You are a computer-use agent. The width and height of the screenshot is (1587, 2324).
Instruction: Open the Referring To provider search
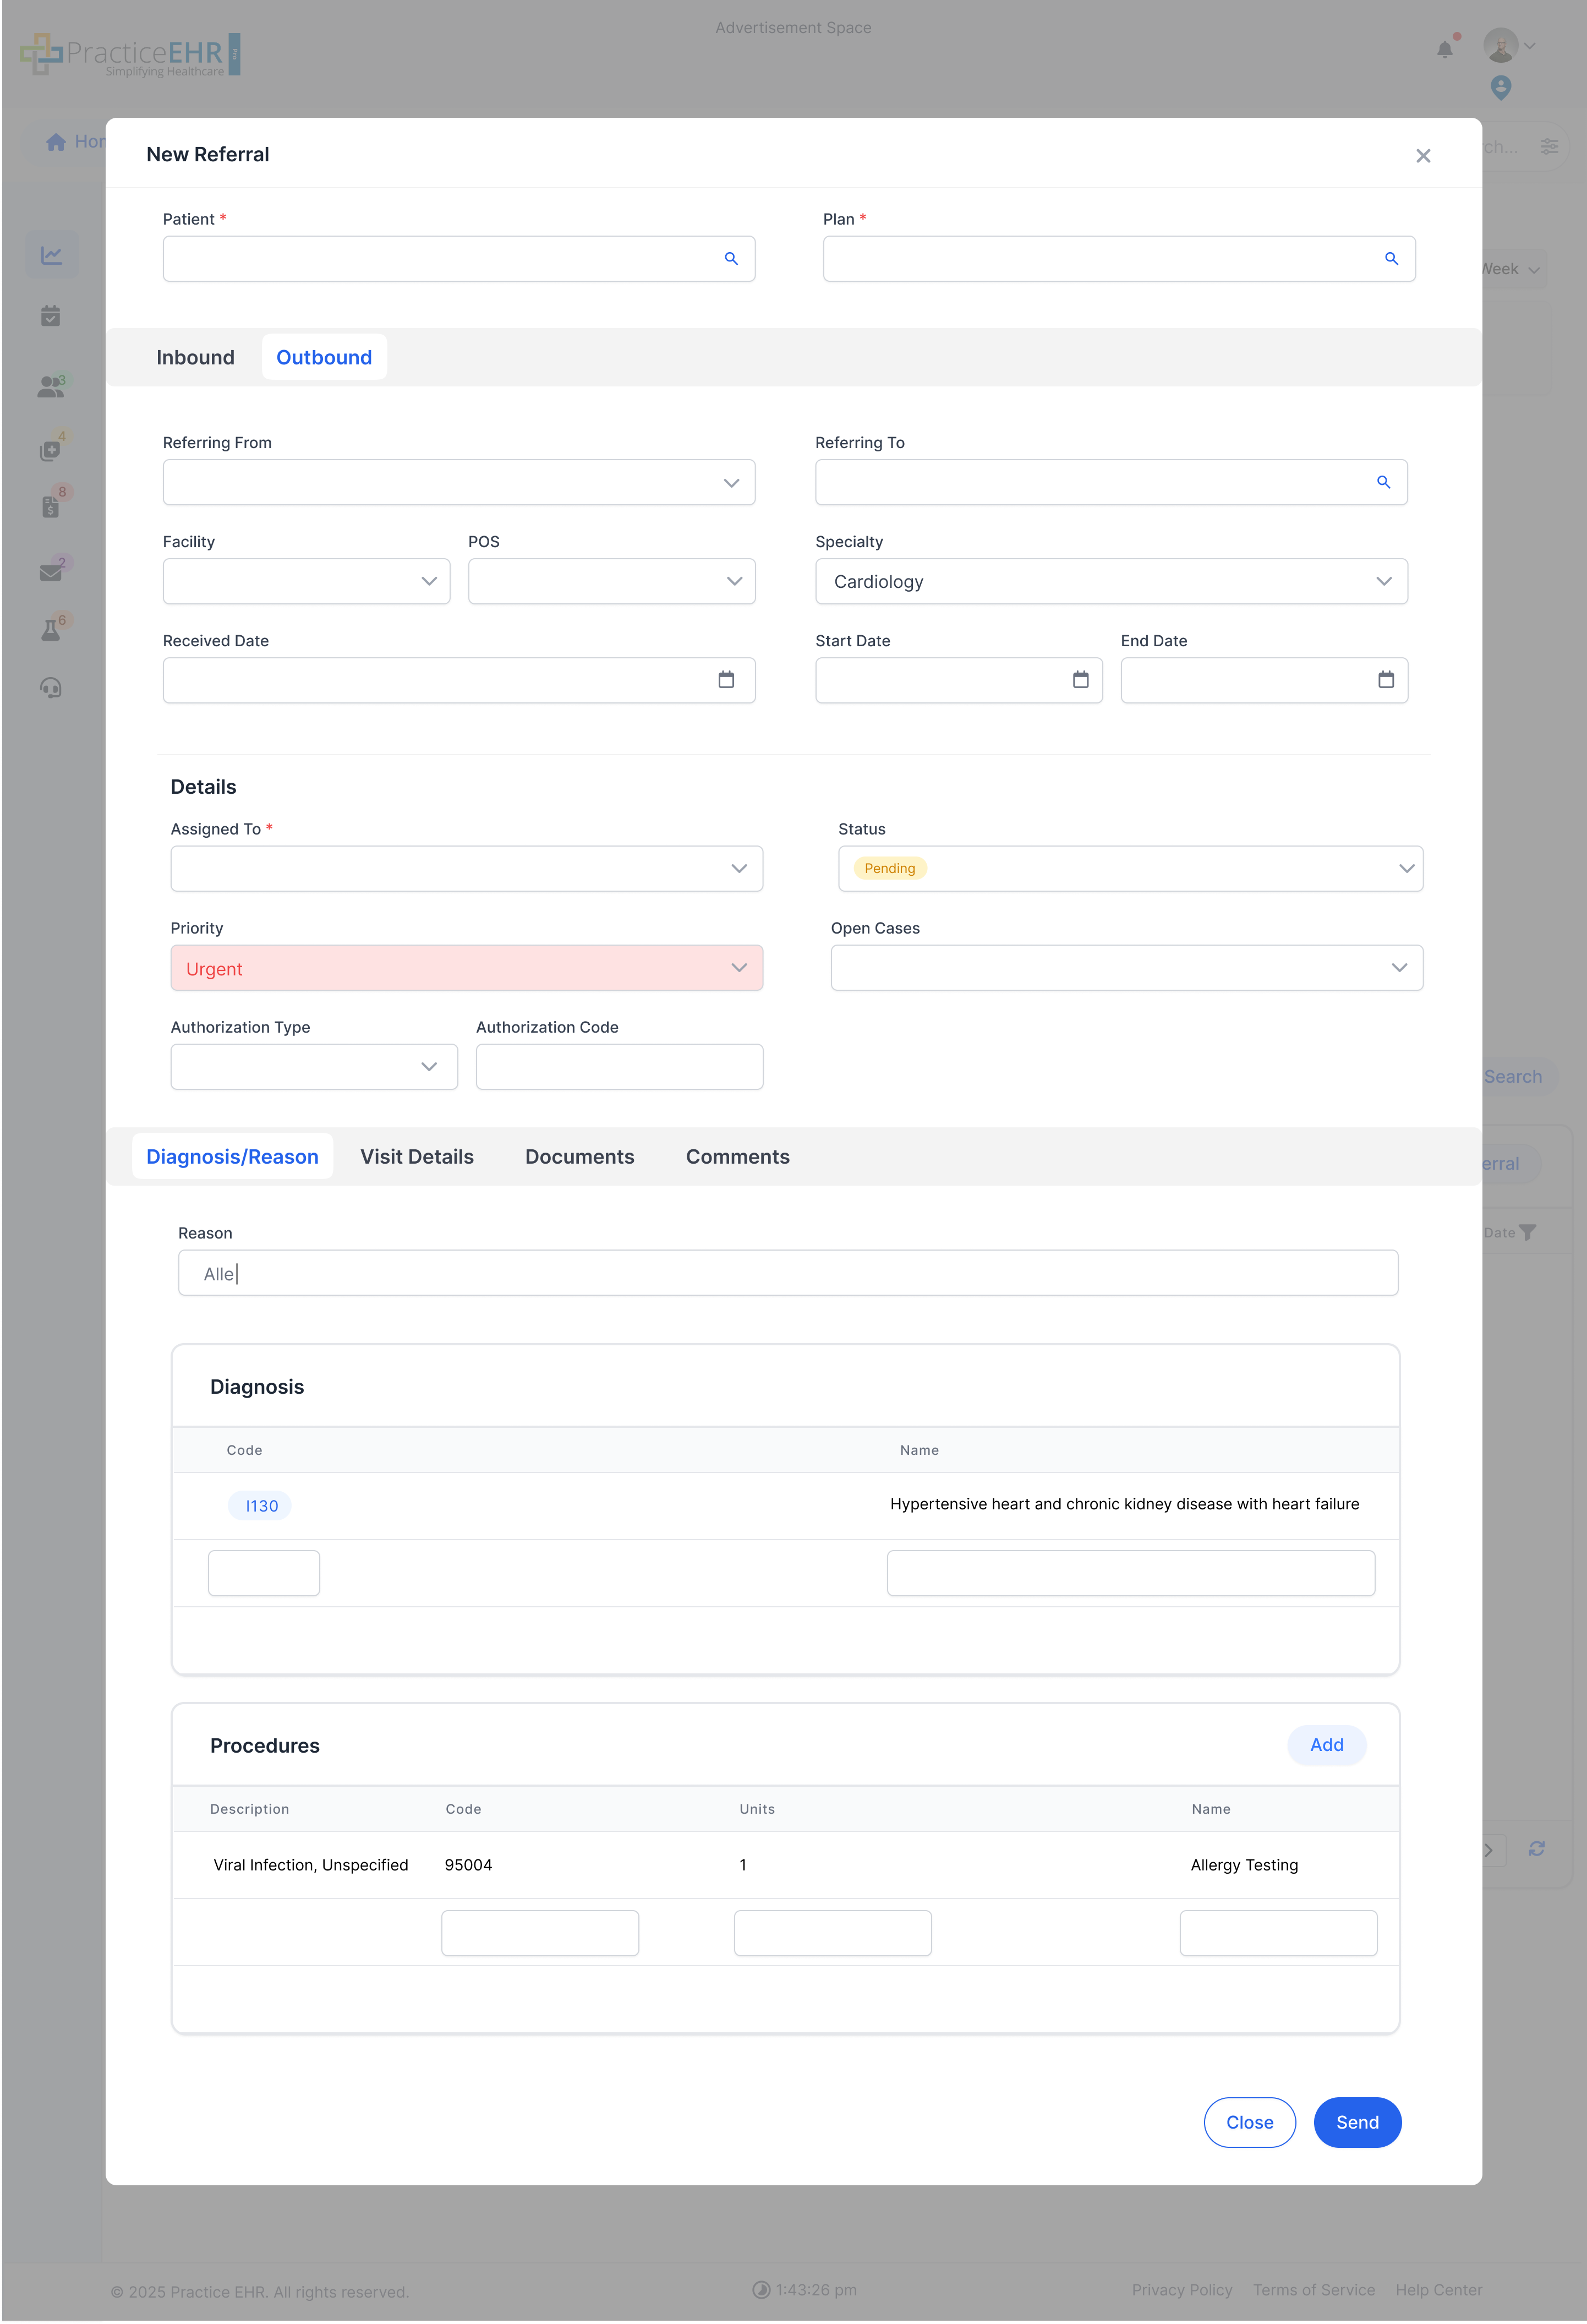click(1384, 482)
